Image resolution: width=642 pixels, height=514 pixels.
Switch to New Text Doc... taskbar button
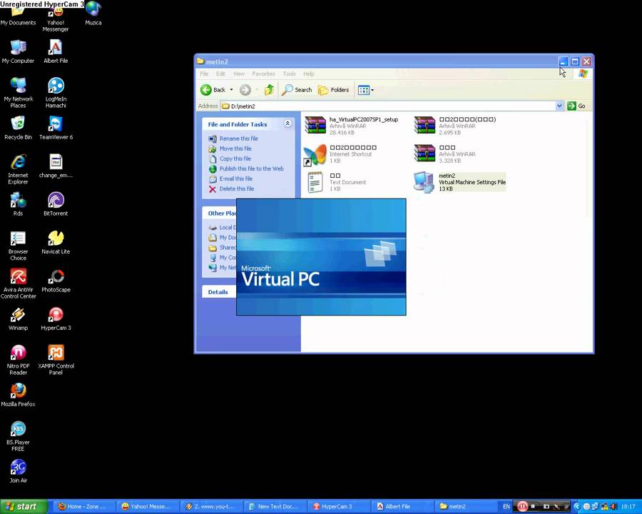tap(274, 507)
